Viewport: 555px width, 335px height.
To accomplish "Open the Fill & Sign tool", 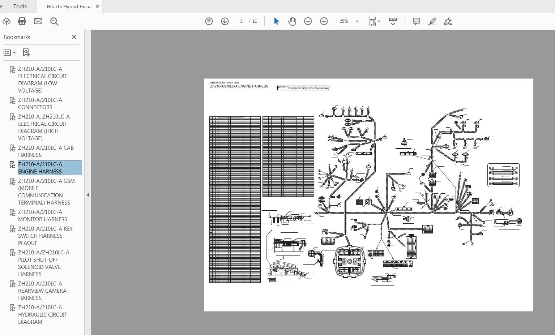I will tap(448, 21).
